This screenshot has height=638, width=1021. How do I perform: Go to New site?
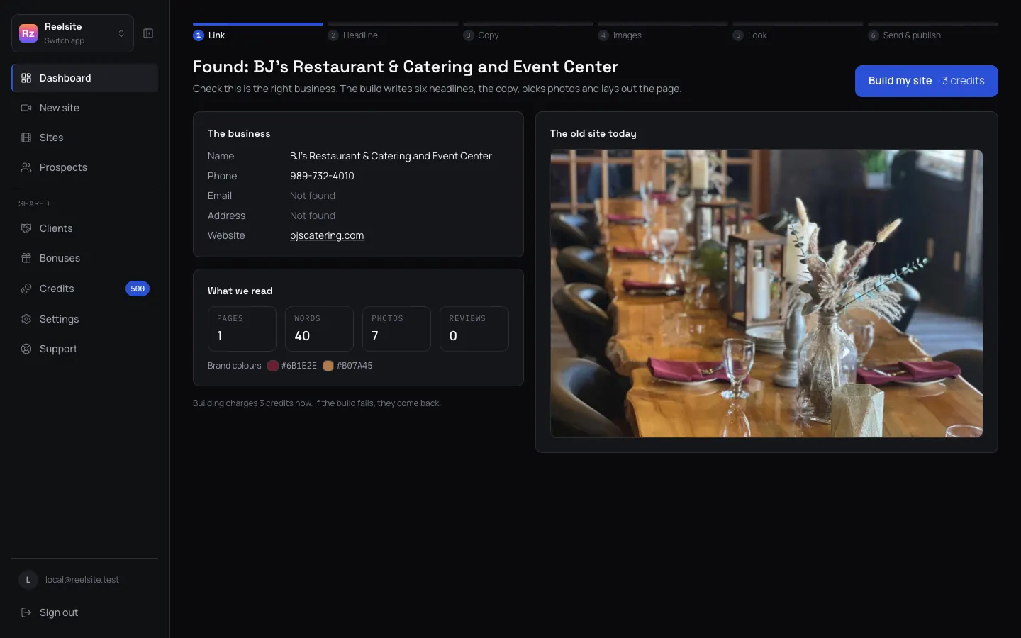84,108
